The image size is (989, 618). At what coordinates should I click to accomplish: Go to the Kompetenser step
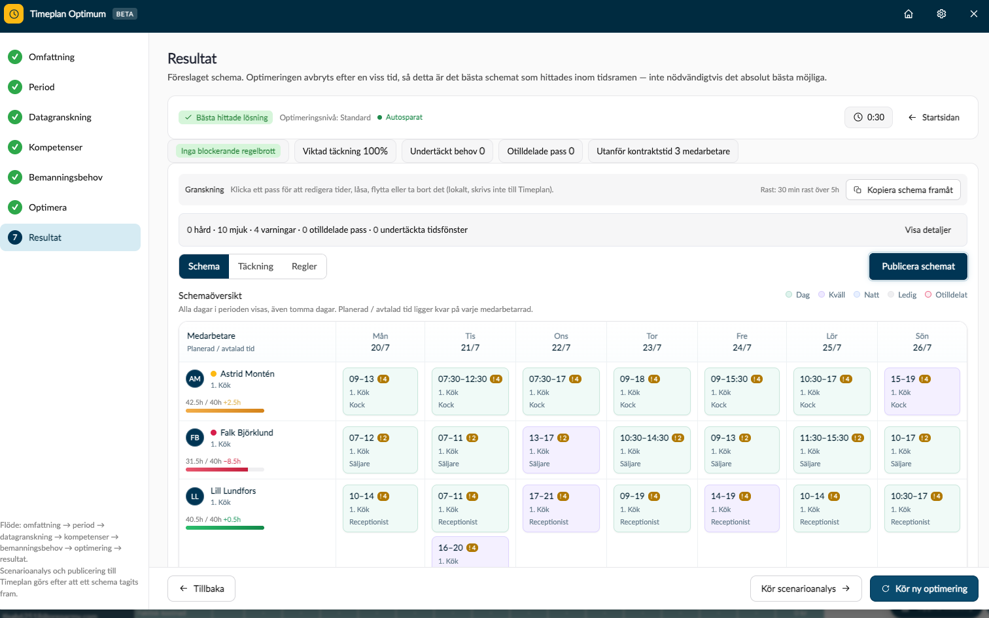(71, 147)
